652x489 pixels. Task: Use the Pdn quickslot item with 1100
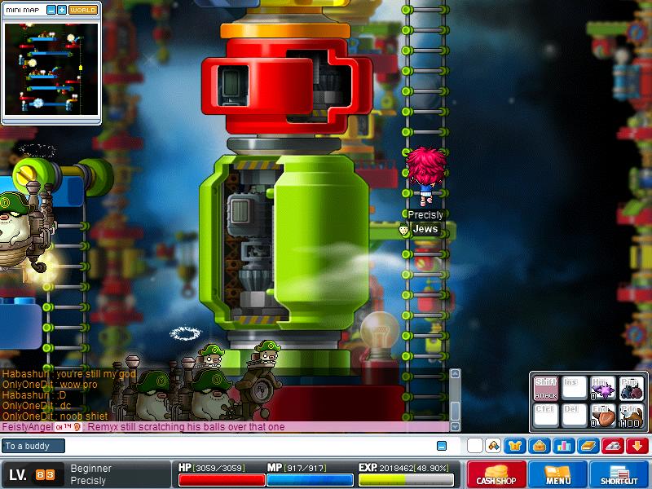tap(631, 416)
